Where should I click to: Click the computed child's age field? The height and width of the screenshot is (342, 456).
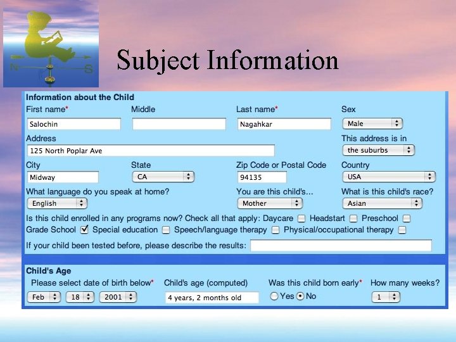pyautogui.click(x=212, y=298)
